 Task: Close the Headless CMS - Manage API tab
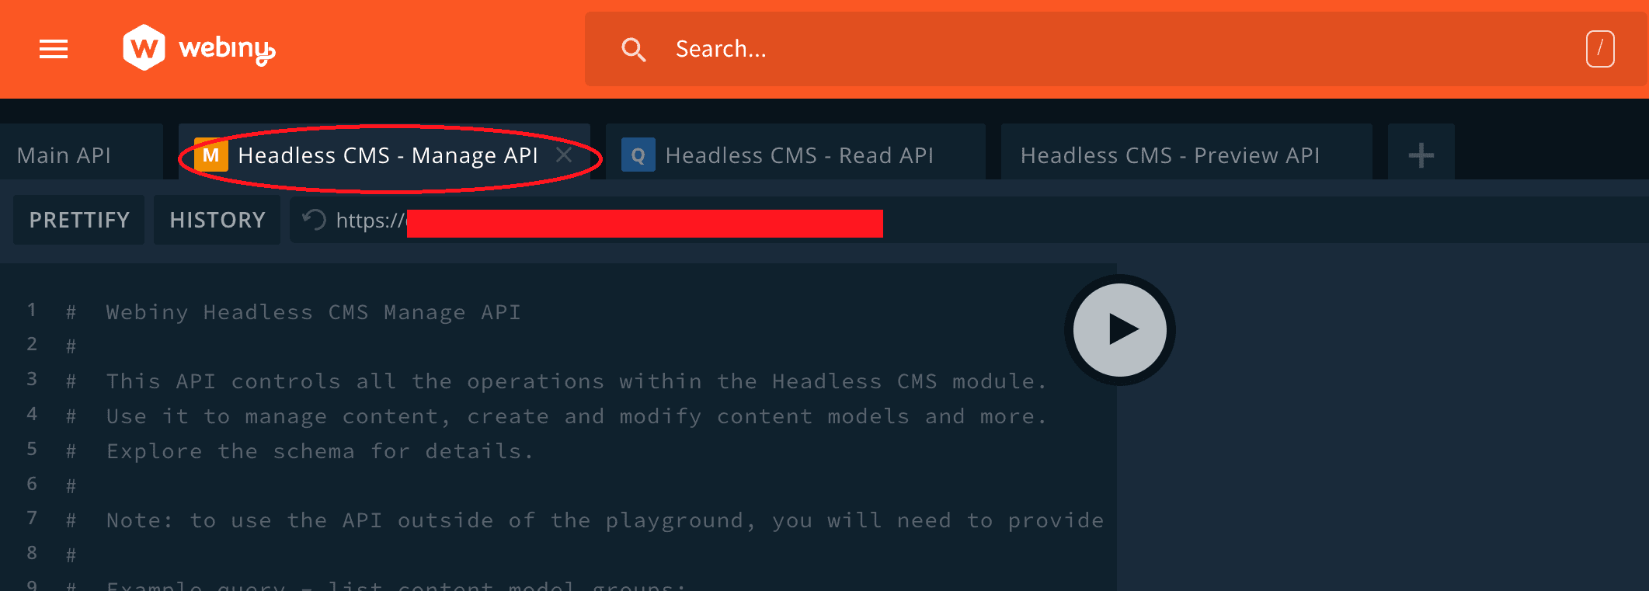[x=565, y=155]
